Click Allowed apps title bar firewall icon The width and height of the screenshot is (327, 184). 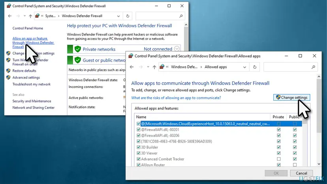pyautogui.click(x=131, y=56)
